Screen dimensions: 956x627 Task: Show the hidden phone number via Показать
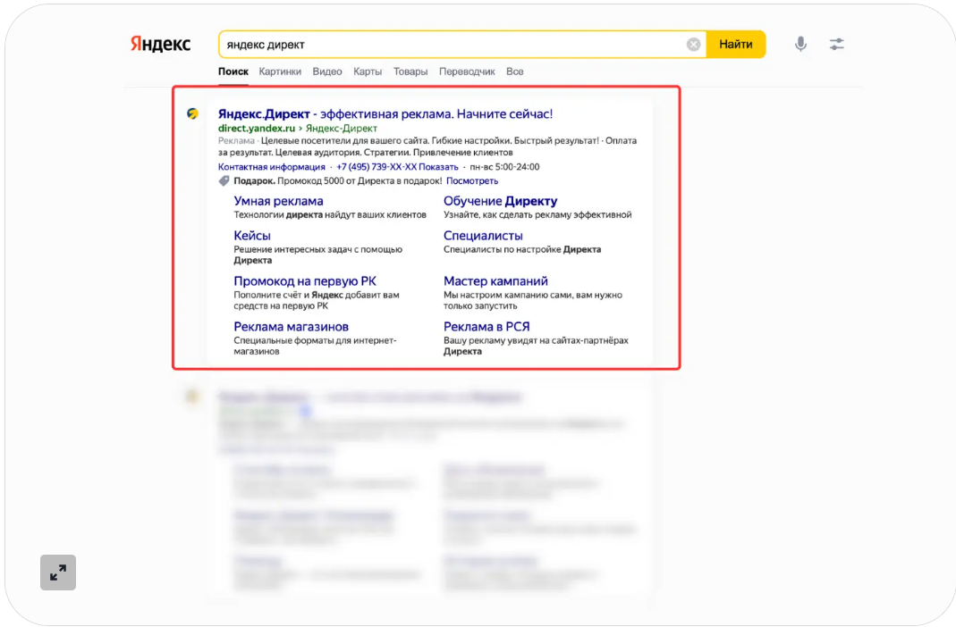[438, 167]
